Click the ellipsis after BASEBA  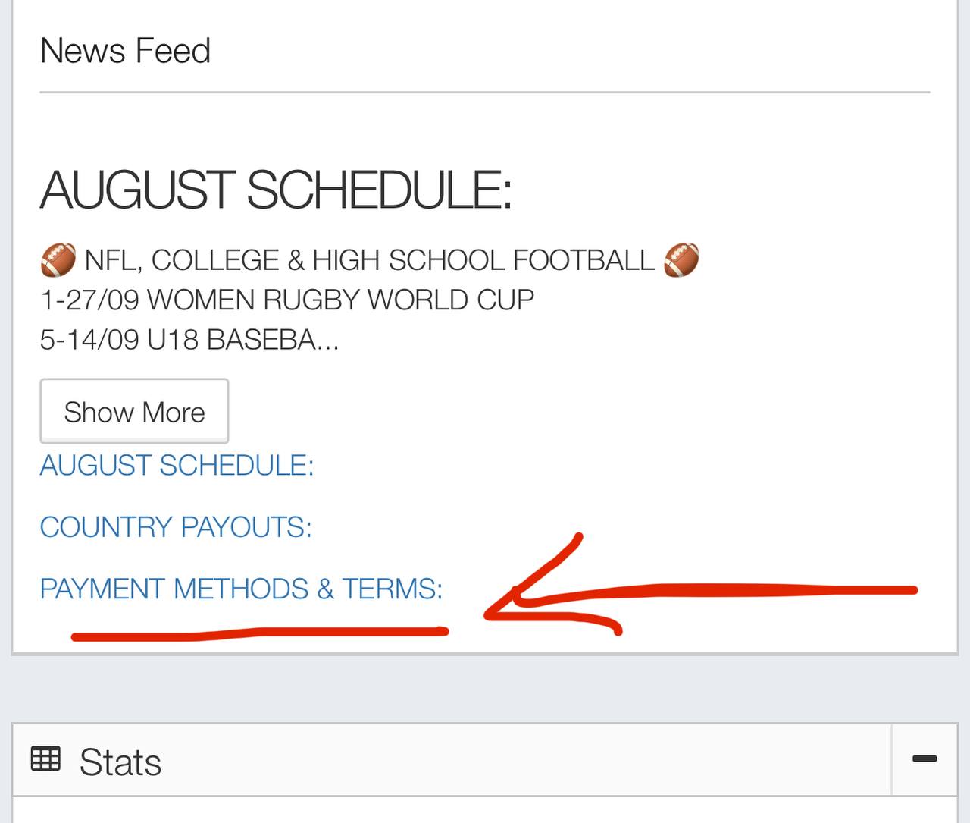coord(328,341)
